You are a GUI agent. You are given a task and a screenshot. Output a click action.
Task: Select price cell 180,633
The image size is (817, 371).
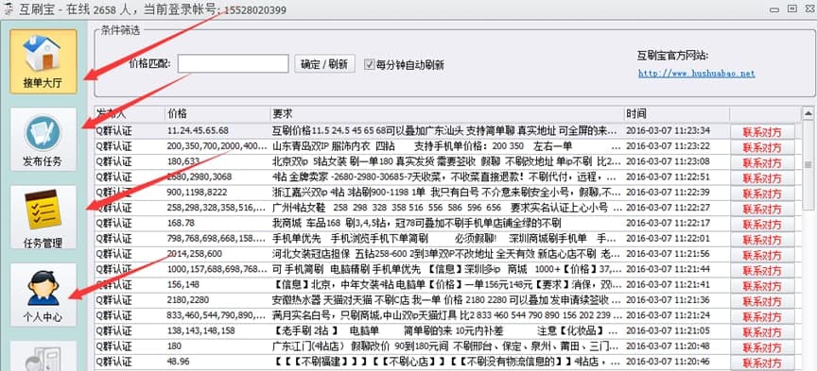coord(183,161)
